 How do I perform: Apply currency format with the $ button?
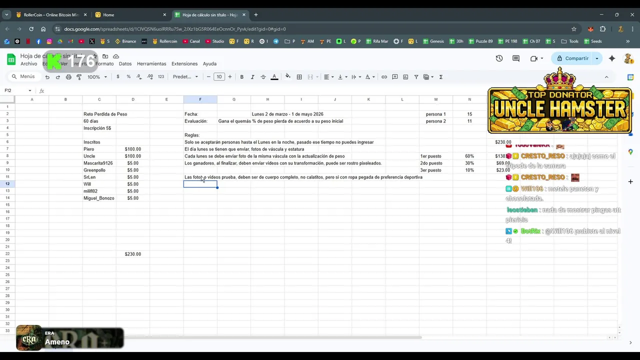coord(118,77)
